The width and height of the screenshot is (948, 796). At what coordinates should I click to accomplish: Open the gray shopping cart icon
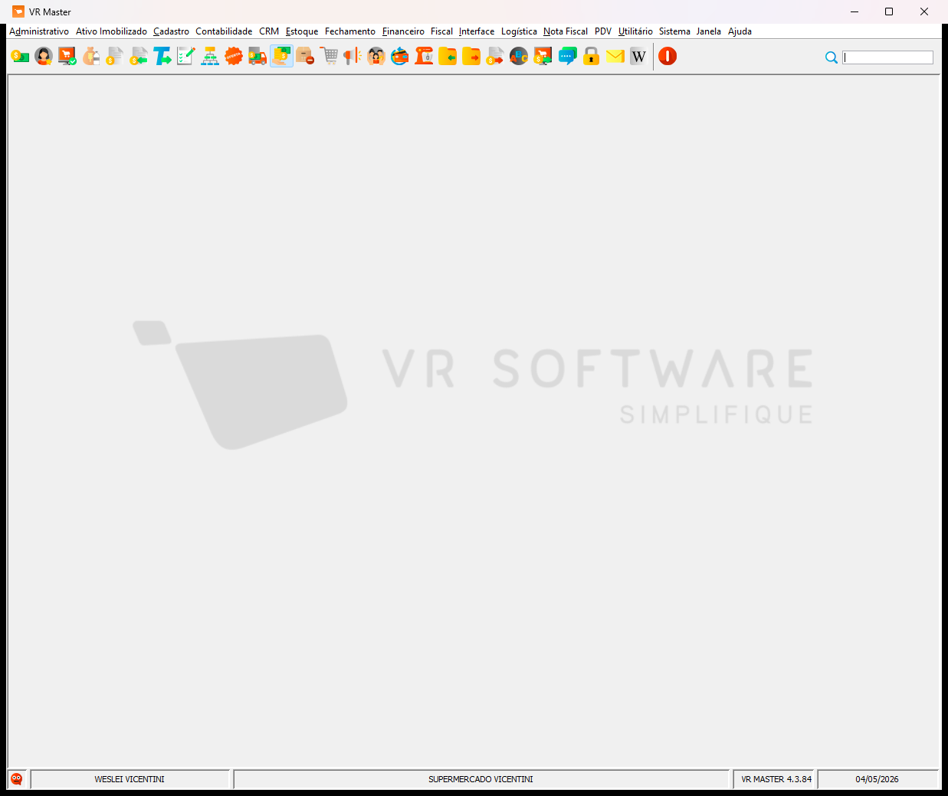(x=329, y=56)
